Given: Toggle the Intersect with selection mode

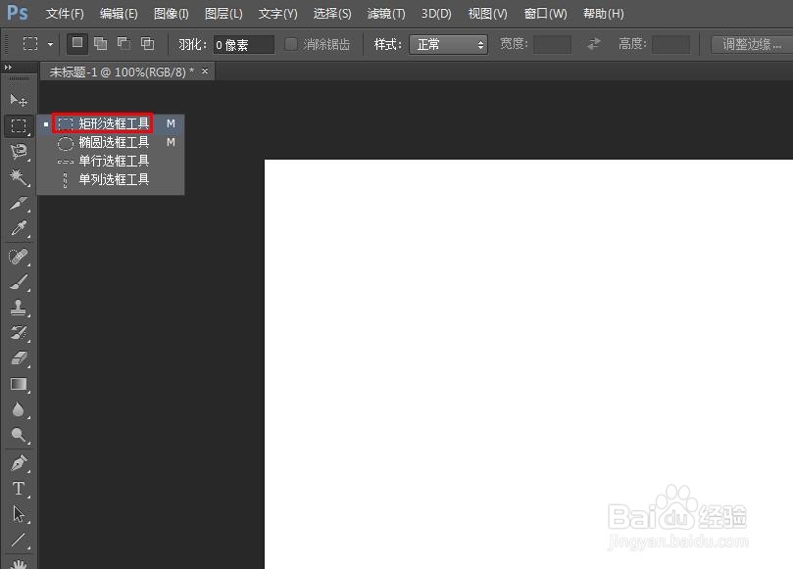Looking at the screenshot, I should click(145, 44).
